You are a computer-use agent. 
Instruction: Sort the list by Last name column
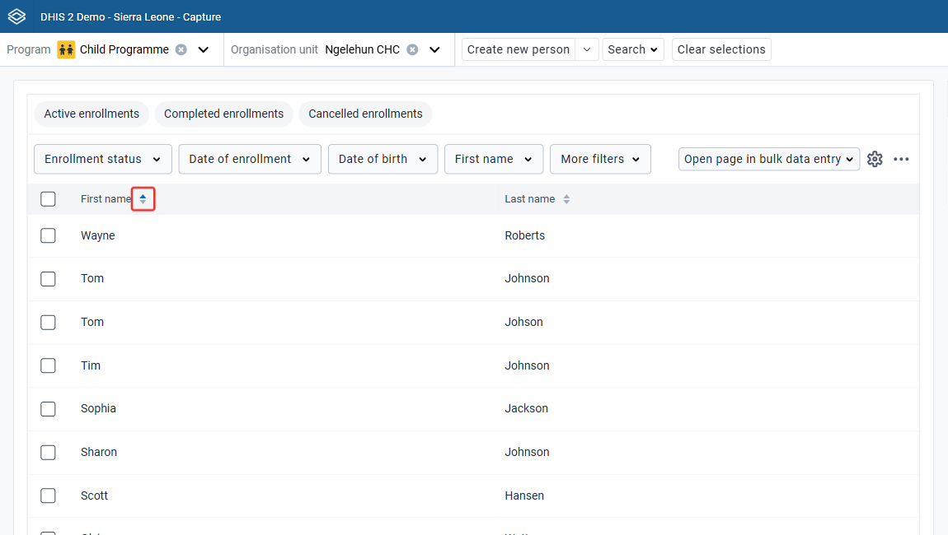(x=566, y=198)
